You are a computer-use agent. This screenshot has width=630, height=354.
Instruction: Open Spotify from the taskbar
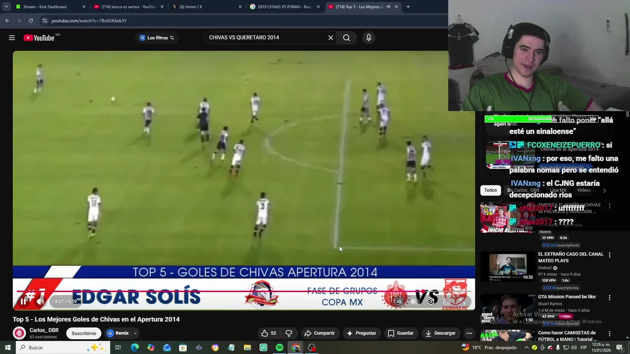(x=280, y=348)
